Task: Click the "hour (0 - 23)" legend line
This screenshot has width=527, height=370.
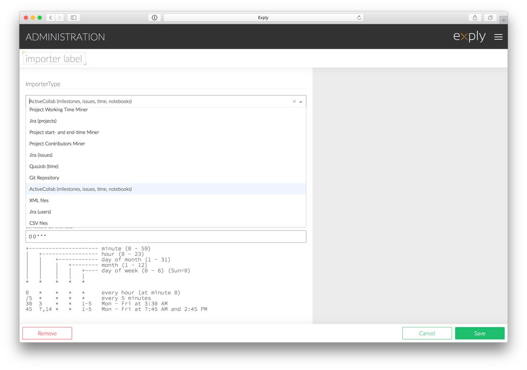Action: (123, 254)
